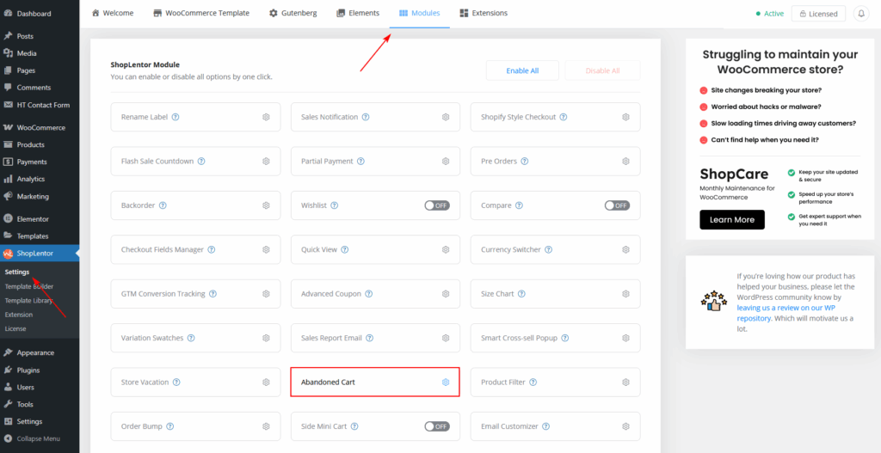Open Currency Switcher settings gear
The height and width of the screenshot is (453, 881).
625,249
